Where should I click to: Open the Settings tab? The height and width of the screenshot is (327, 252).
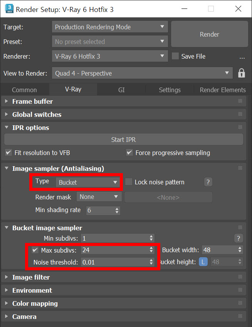[170, 90]
